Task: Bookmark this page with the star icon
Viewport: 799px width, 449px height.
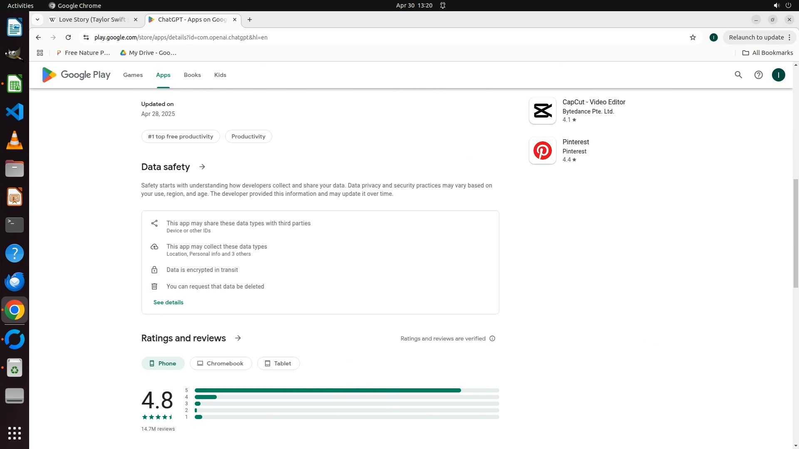Action: [x=692, y=37]
